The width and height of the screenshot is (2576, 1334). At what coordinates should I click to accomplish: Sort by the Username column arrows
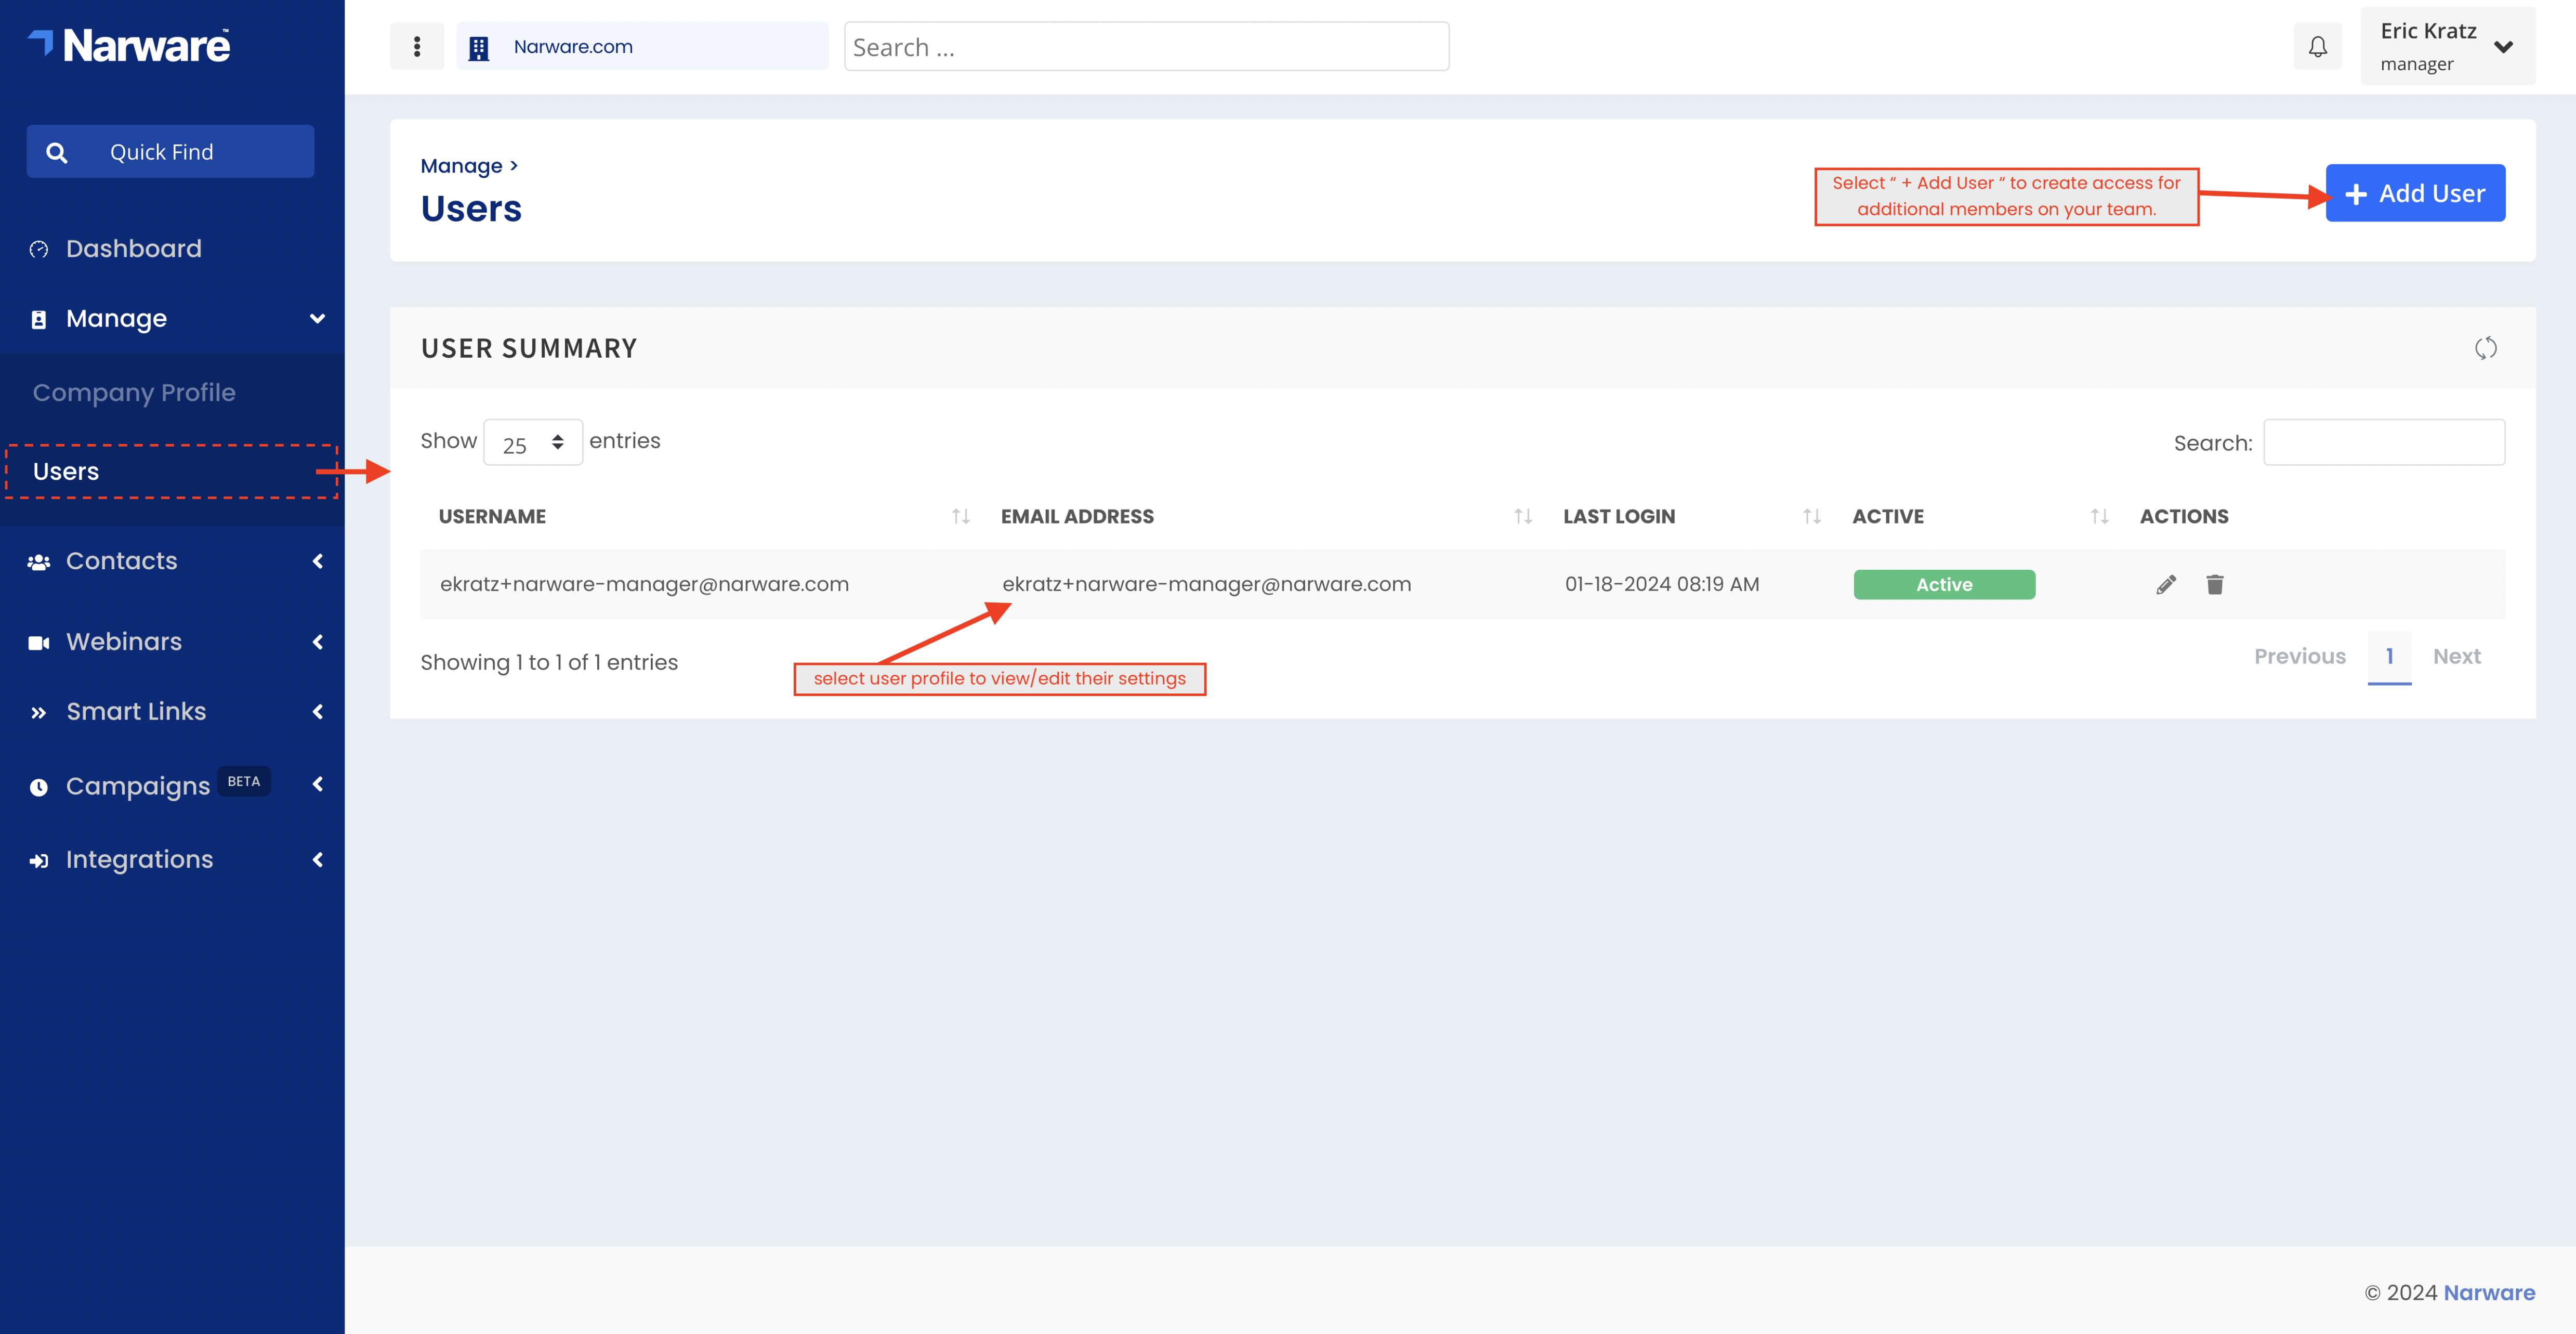pyautogui.click(x=961, y=516)
